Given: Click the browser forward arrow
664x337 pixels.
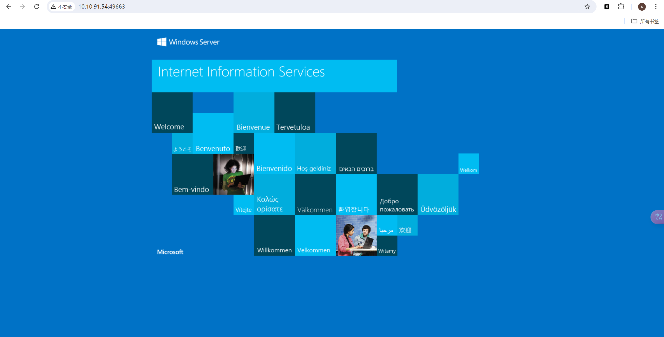Looking at the screenshot, I should click(x=23, y=6).
